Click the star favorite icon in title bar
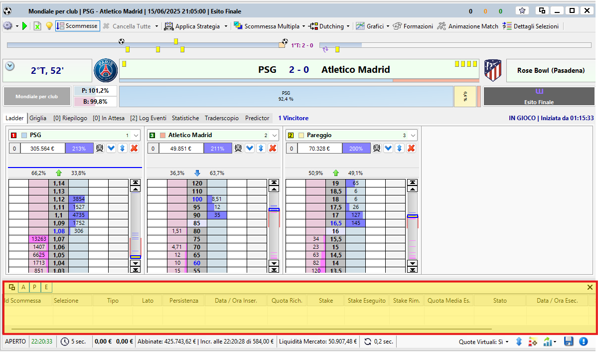598x352 pixels. [522, 10]
